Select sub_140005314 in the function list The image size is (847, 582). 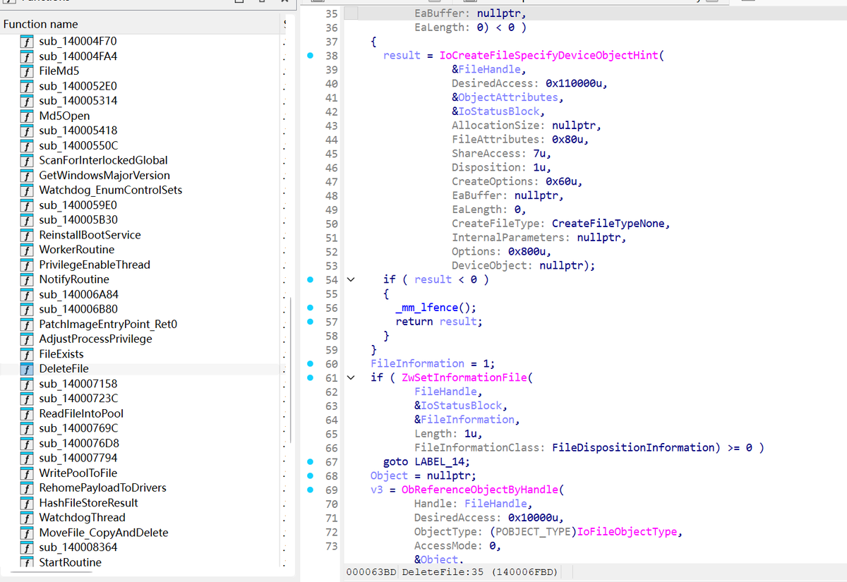78,101
